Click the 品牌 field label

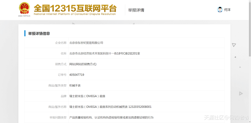click(64, 96)
